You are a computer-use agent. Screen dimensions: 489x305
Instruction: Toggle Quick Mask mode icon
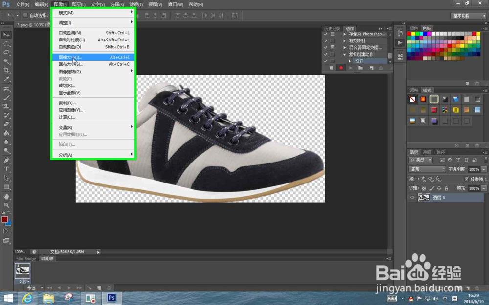[x=6, y=231]
